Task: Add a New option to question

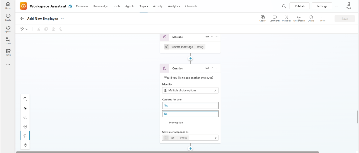Action: coord(174,123)
